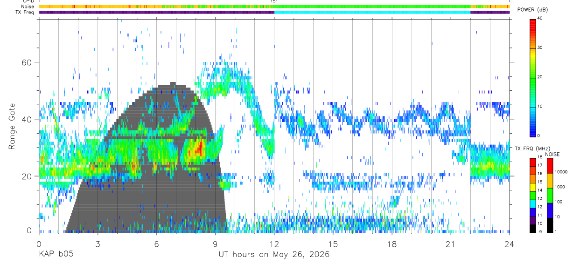Screen dimensions: 573x264
Task: Click the '1000' label on the NOISE scale
Action: (x=560, y=187)
